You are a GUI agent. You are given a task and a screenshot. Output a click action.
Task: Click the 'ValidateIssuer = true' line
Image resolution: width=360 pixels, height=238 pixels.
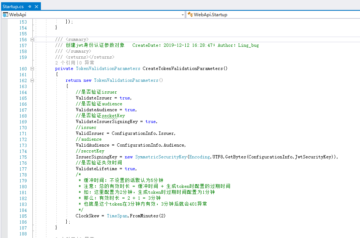click(x=104, y=98)
